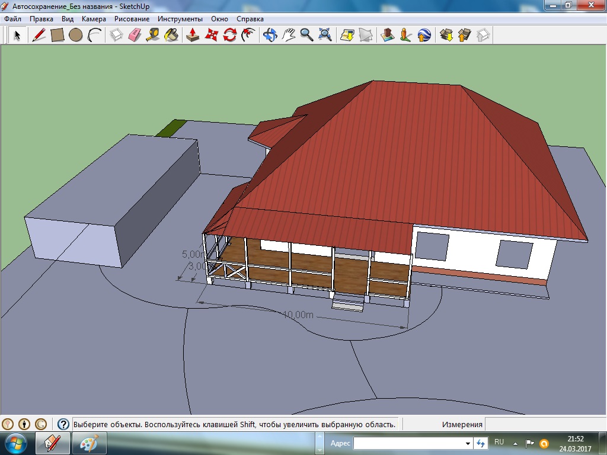Click the Zoom Extents tool
Image resolution: width=607 pixels, height=455 pixels.
[325, 35]
